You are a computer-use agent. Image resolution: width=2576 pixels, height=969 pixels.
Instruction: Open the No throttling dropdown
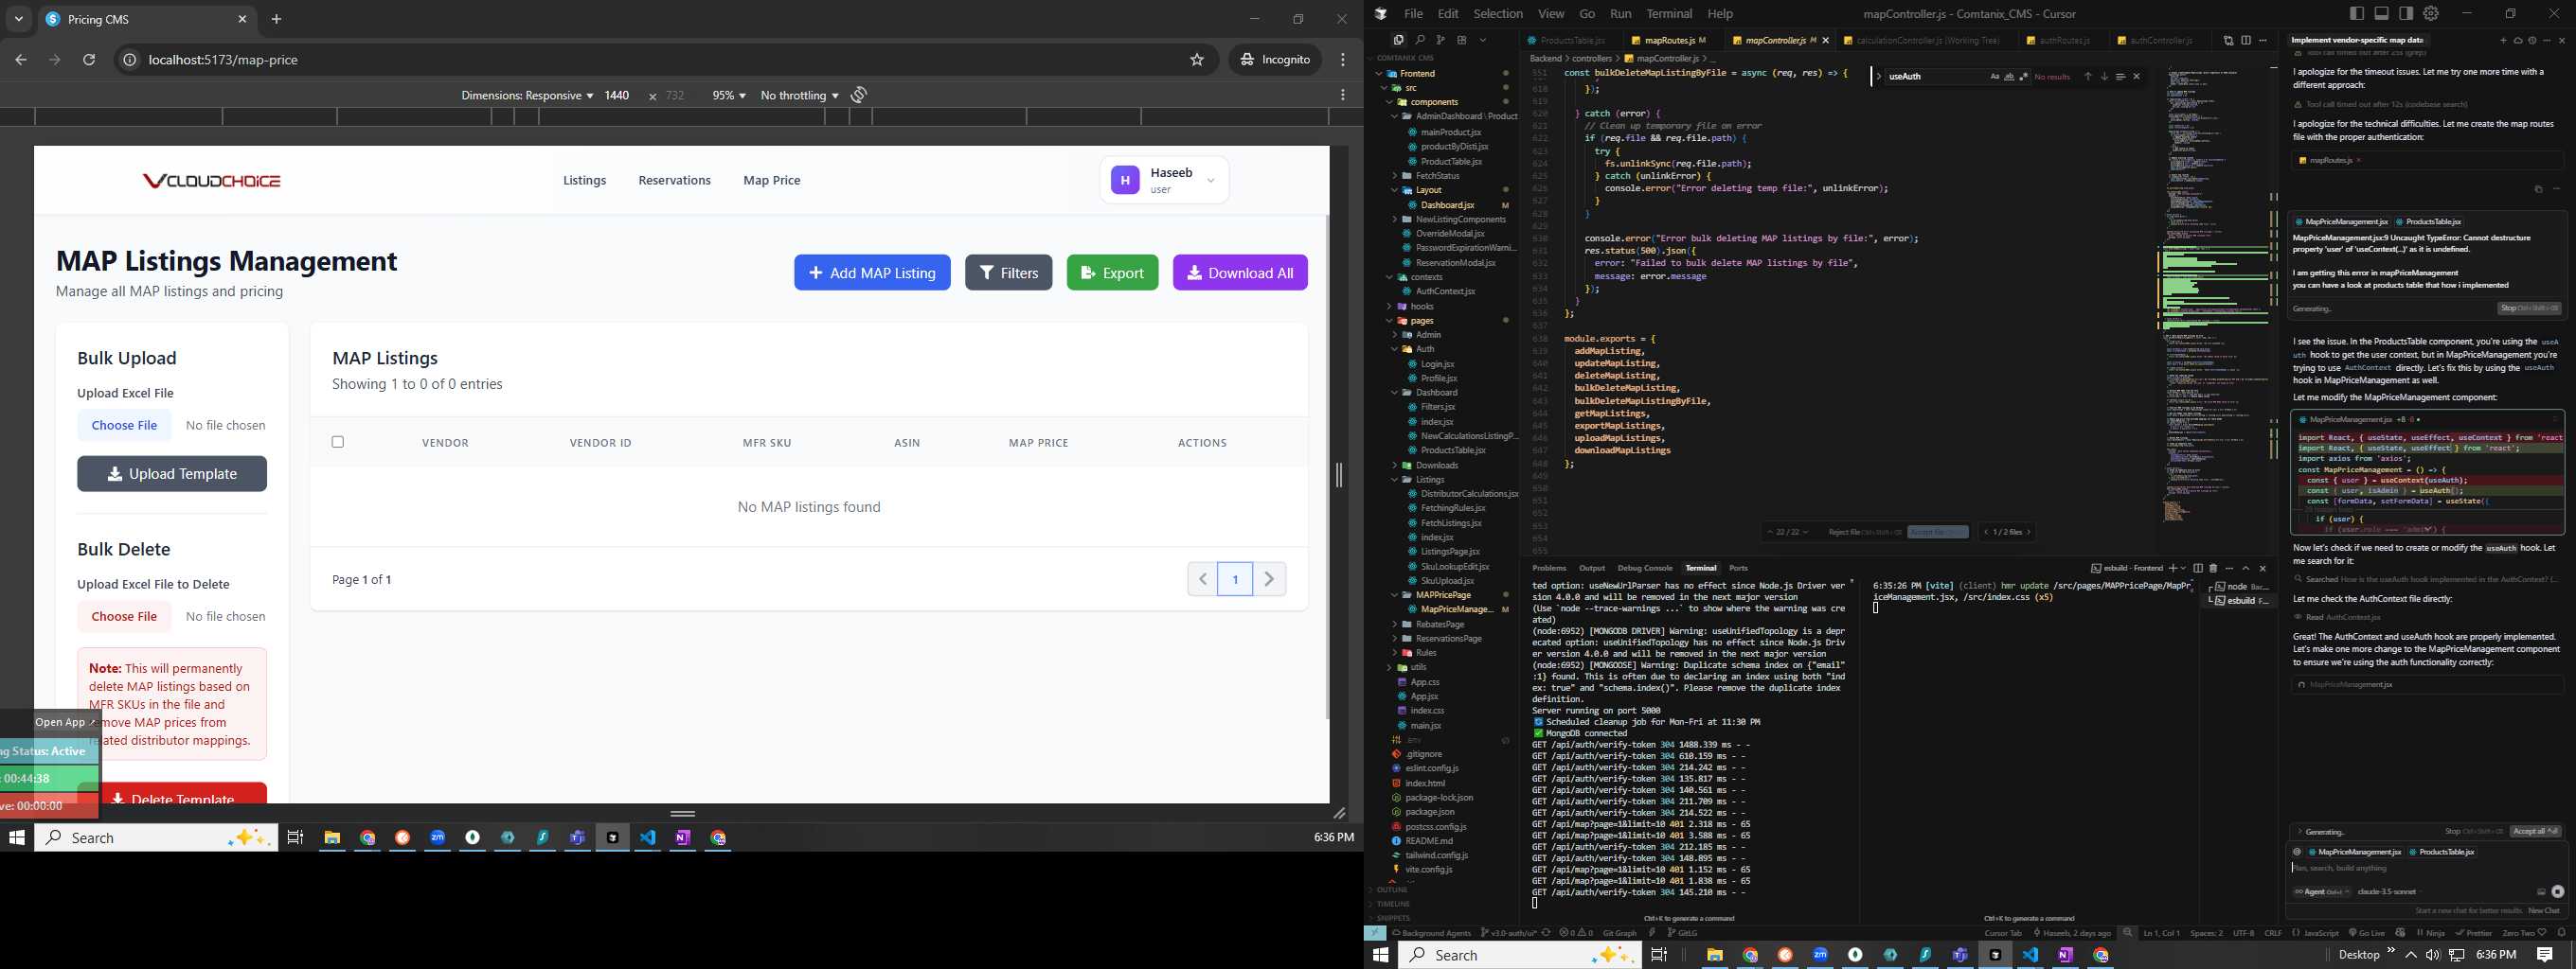coord(799,95)
